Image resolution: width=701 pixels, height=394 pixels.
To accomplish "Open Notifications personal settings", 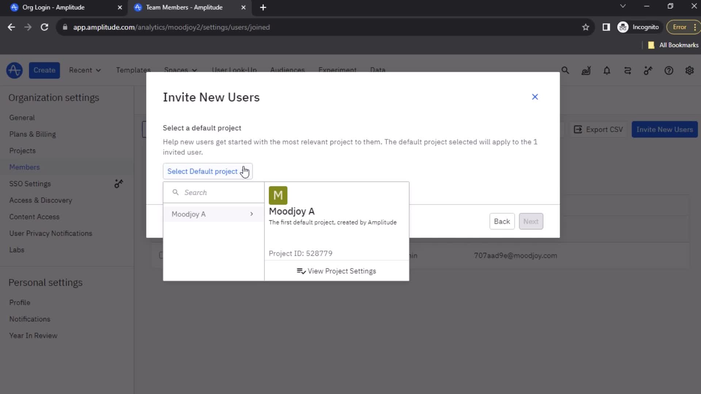I will pyautogui.click(x=30, y=319).
